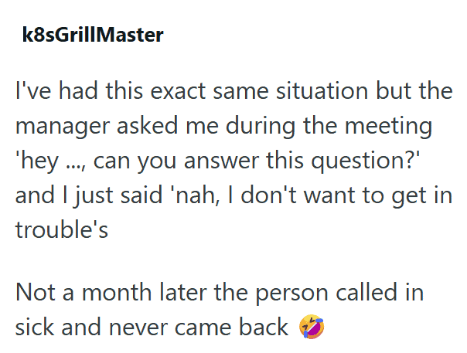Click the line "Not a month later"

[x=220, y=293]
